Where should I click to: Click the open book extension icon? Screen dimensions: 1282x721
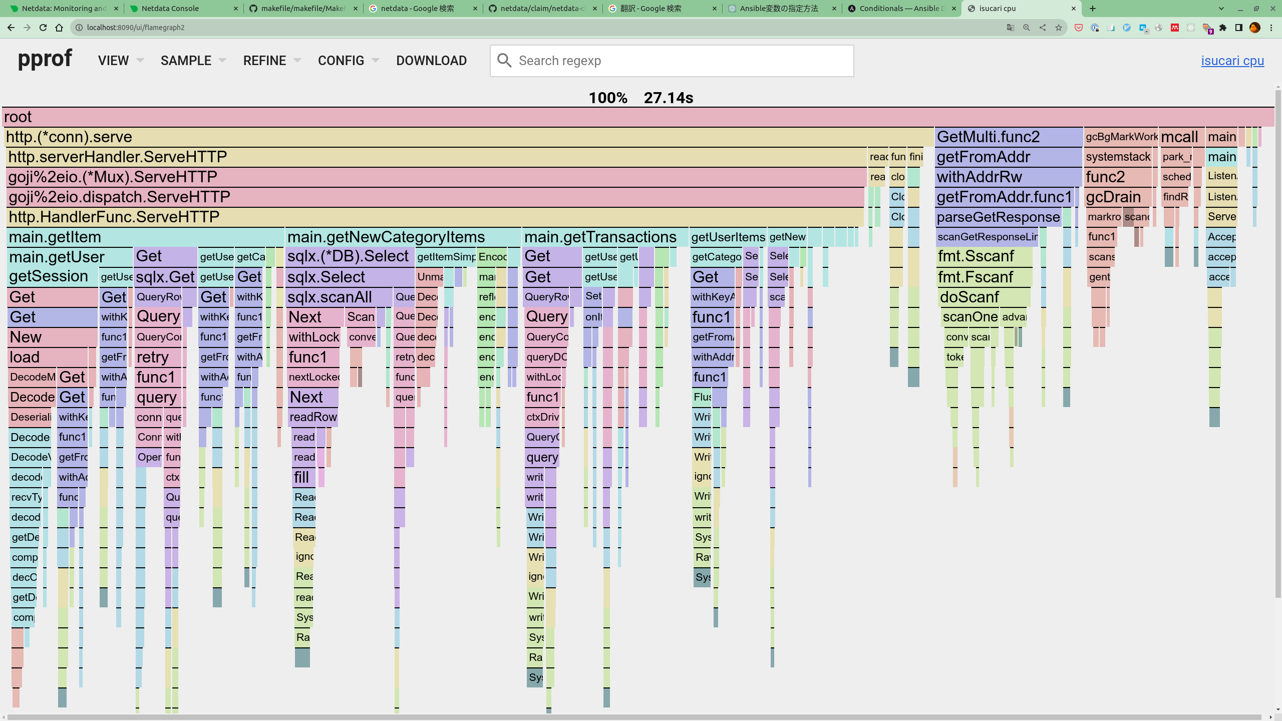click(x=1111, y=28)
